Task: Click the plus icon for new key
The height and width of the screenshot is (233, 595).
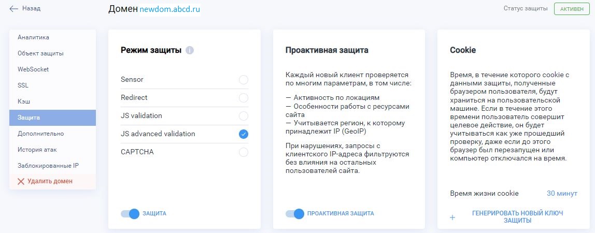Action: (452, 217)
